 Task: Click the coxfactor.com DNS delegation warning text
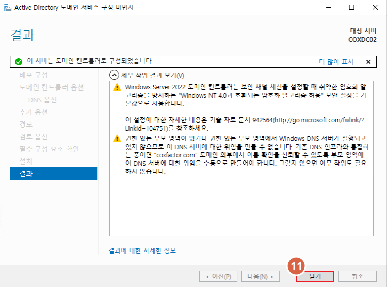(x=247, y=155)
